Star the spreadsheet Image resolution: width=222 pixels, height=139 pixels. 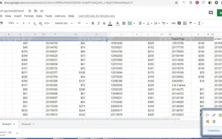(30, 11)
